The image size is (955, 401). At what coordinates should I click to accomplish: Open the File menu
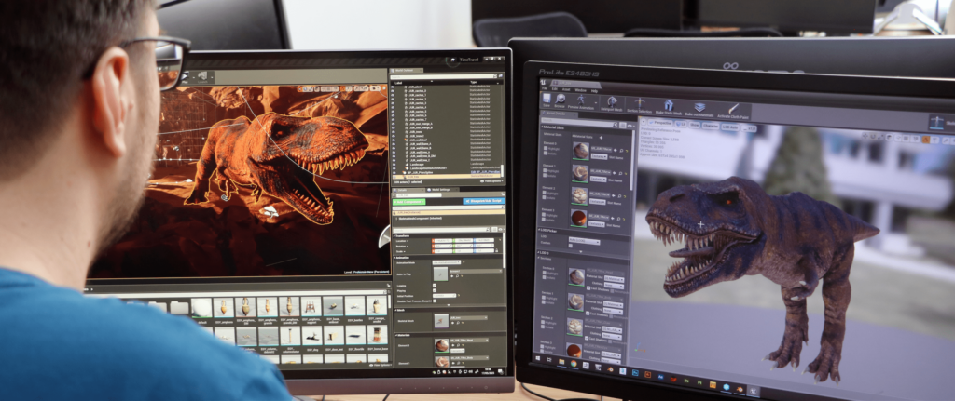tap(542, 88)
